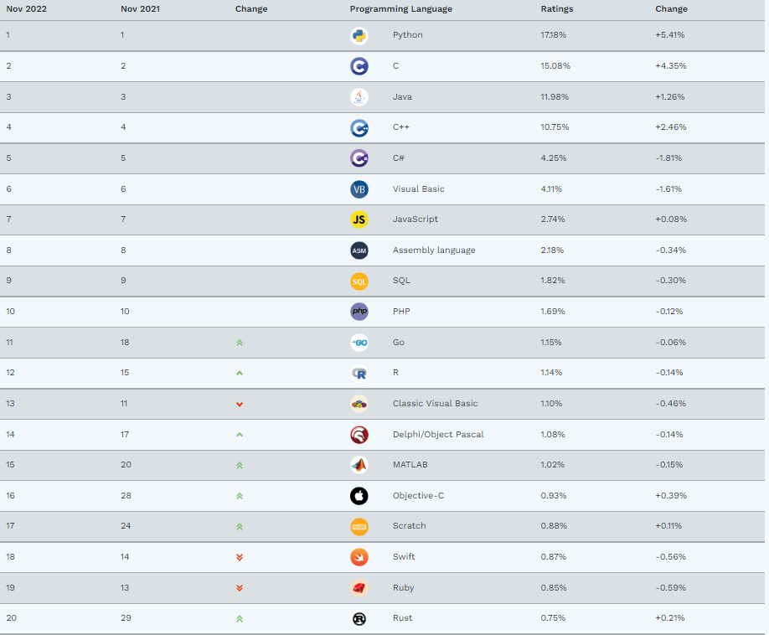
Task: Click the Delphi/Object Pascal language name
Action: (438, 434)
